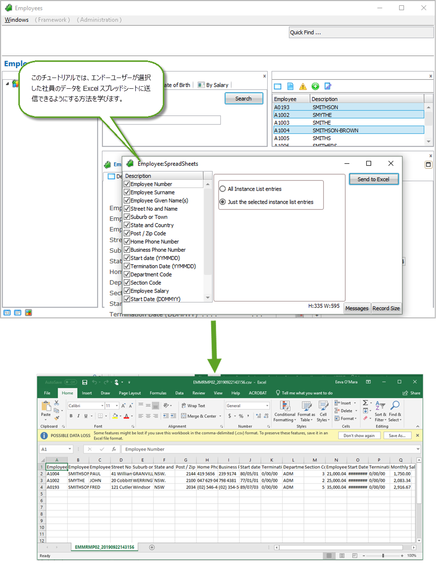
Task: Open the font name Calibri dropdown
Action: (102, 406)
